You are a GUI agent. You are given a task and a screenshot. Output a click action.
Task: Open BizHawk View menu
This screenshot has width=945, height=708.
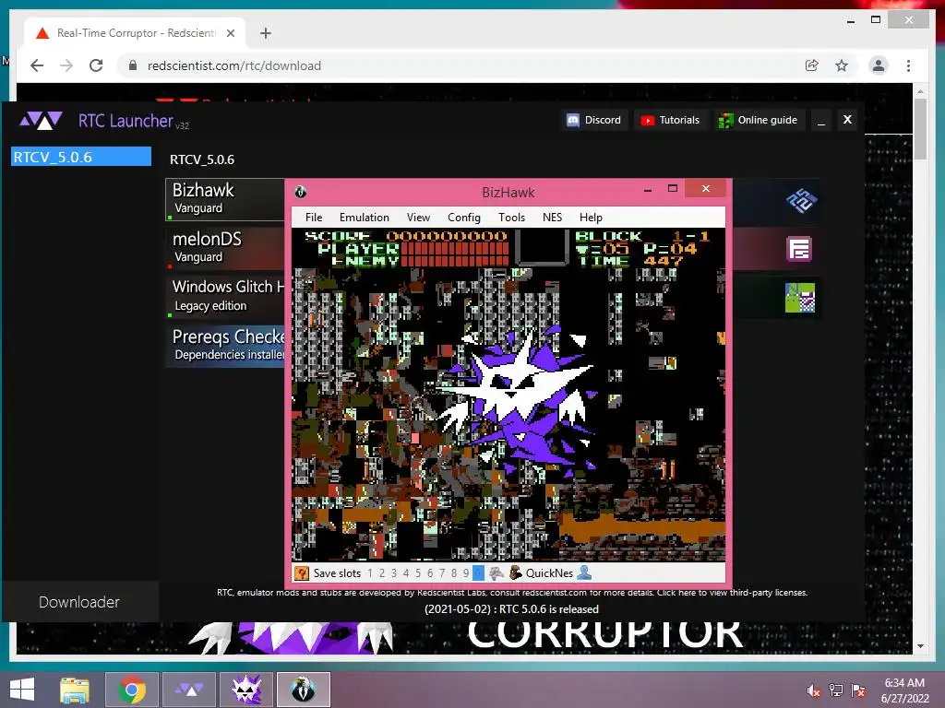pyautogui.click(x=418, y=218)
